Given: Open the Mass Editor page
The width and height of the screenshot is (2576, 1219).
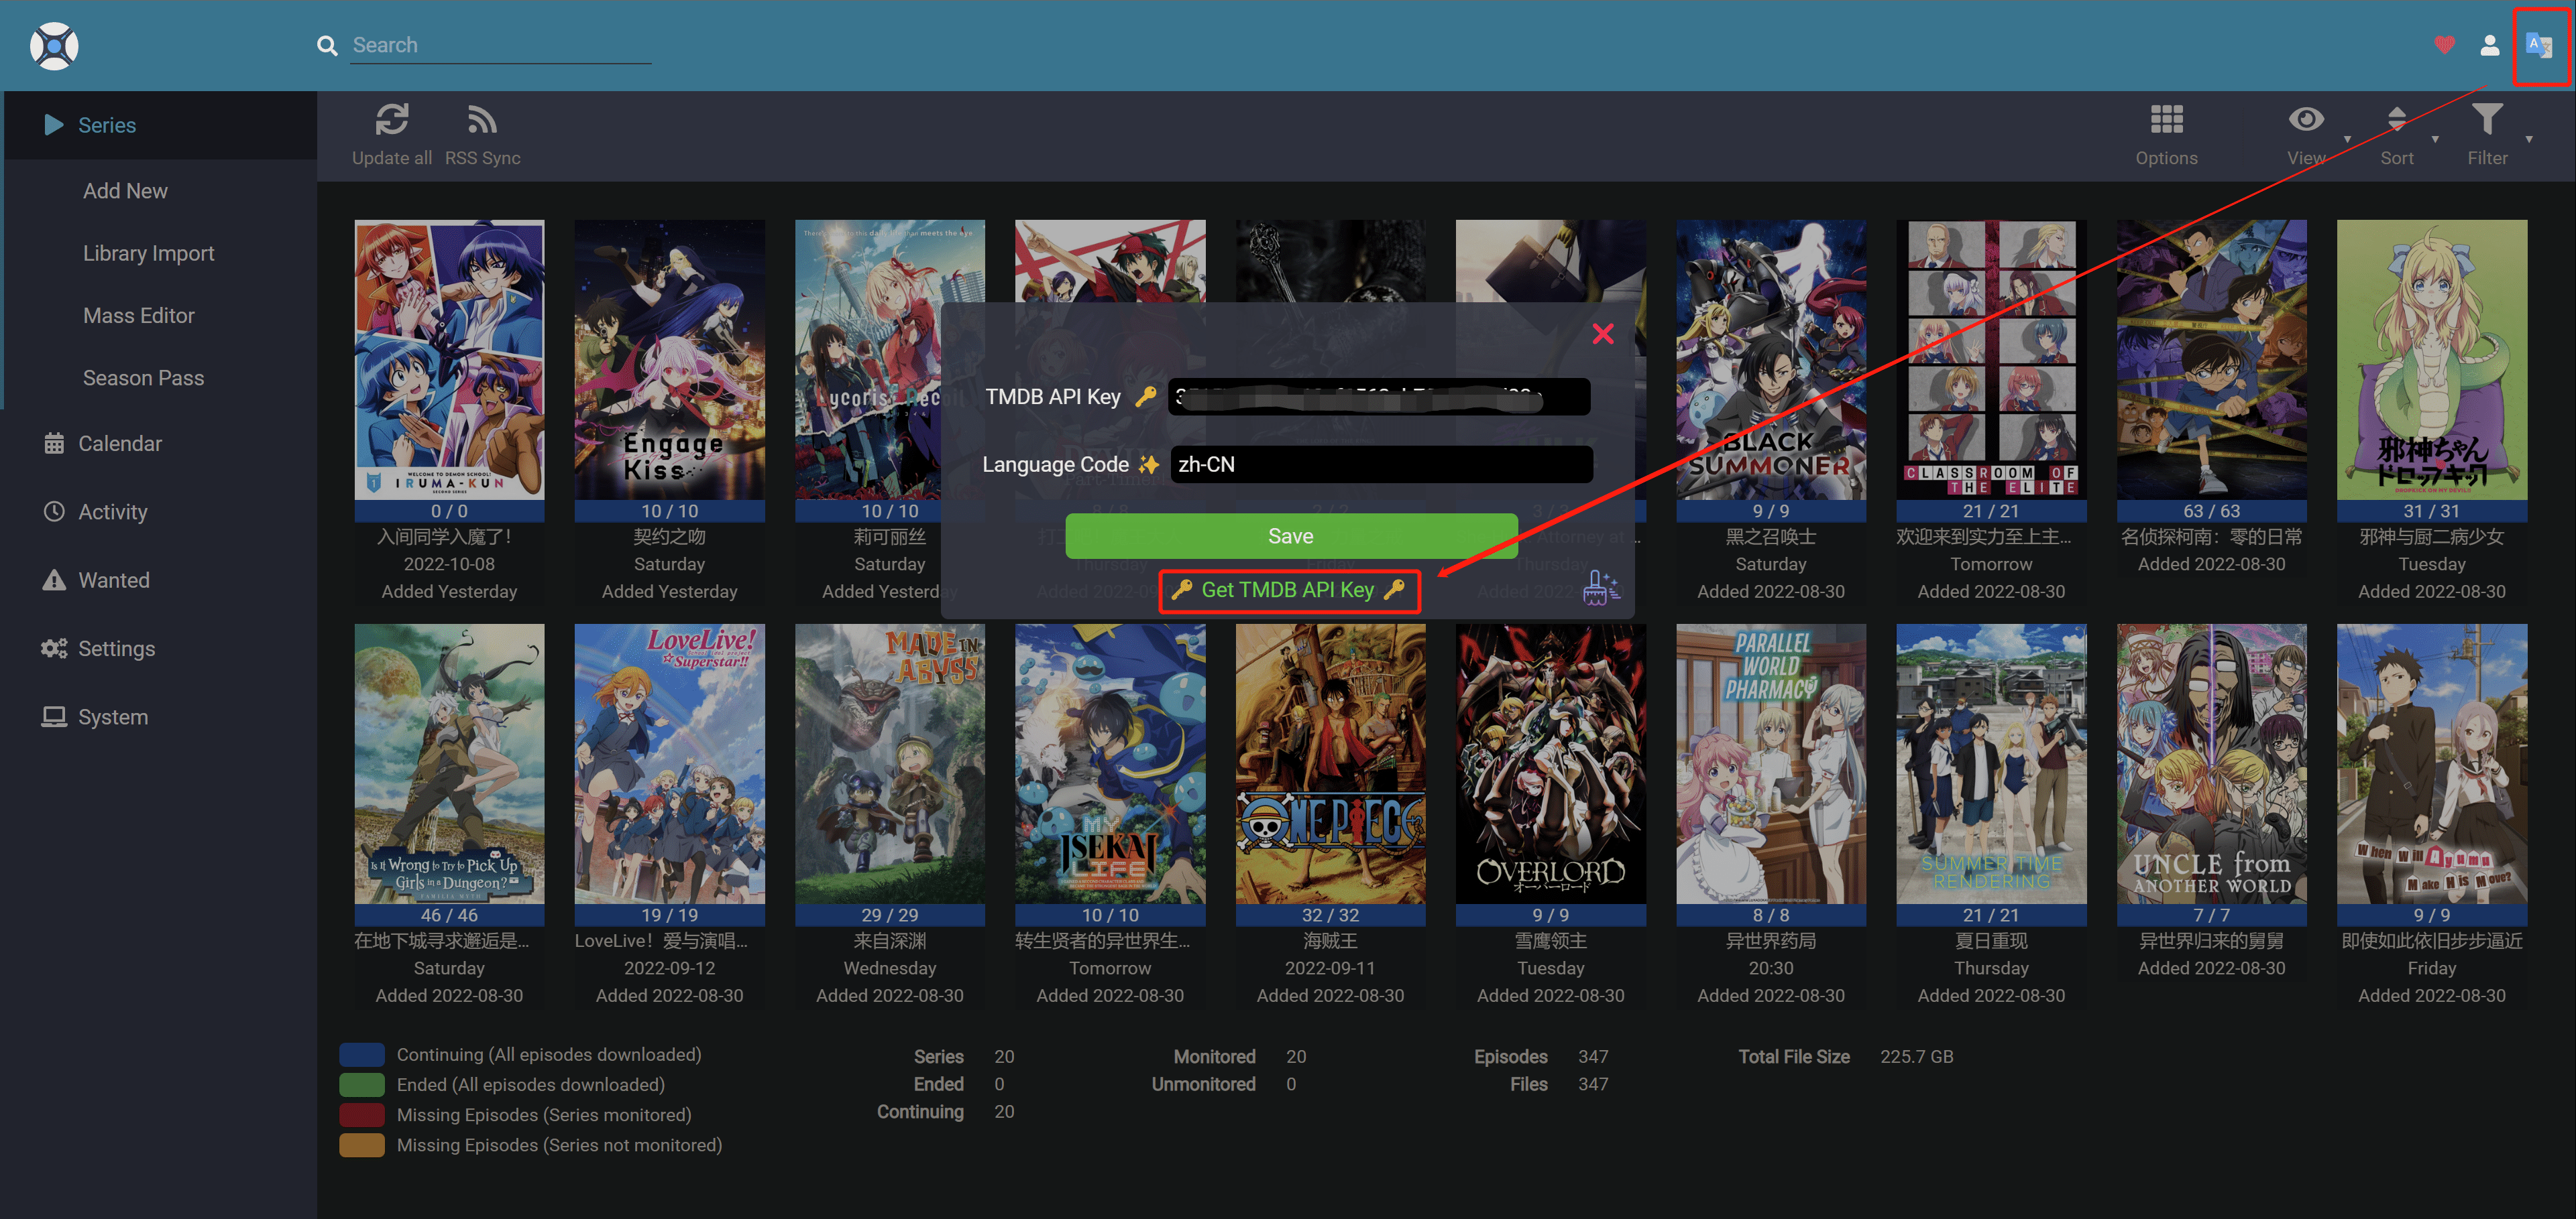Looking at the screenshot, I should tap(139, 316).
